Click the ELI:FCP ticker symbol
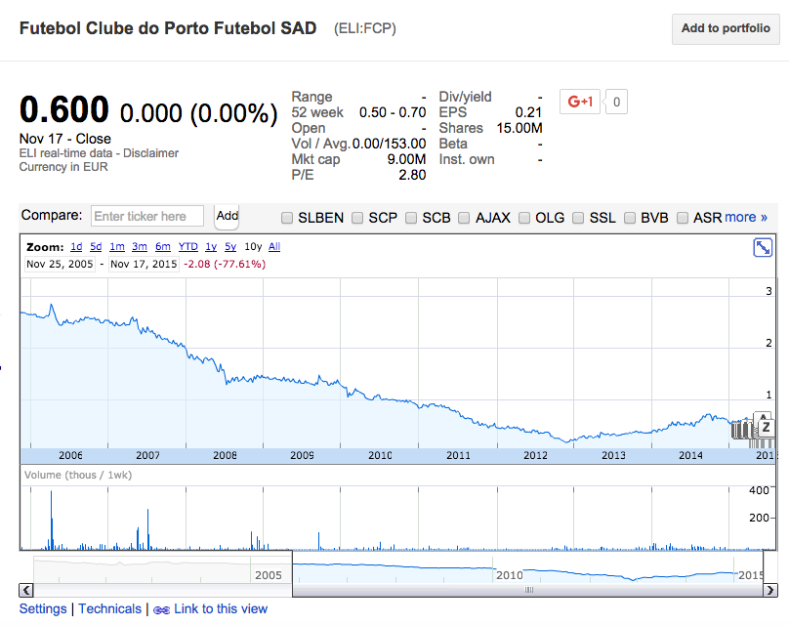Viewport: 789px width, 626px height. (365, 28)
